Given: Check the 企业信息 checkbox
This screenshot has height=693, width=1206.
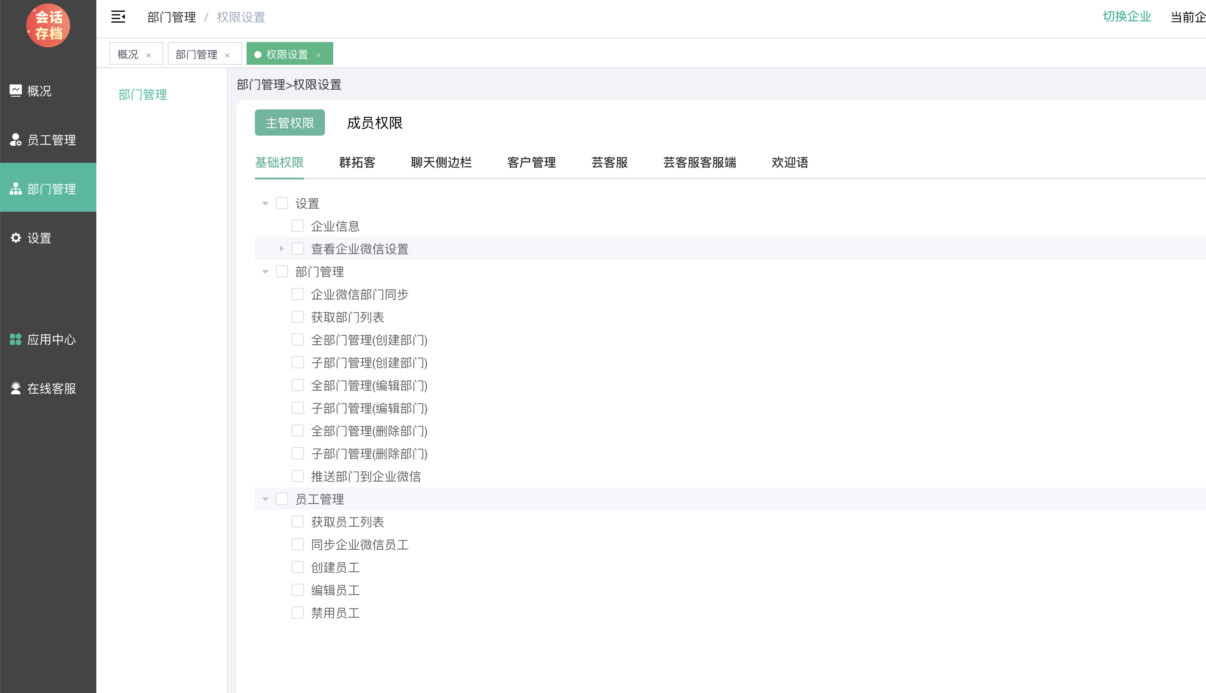Looking at the screenshot, I should click(x=298, y=226).
